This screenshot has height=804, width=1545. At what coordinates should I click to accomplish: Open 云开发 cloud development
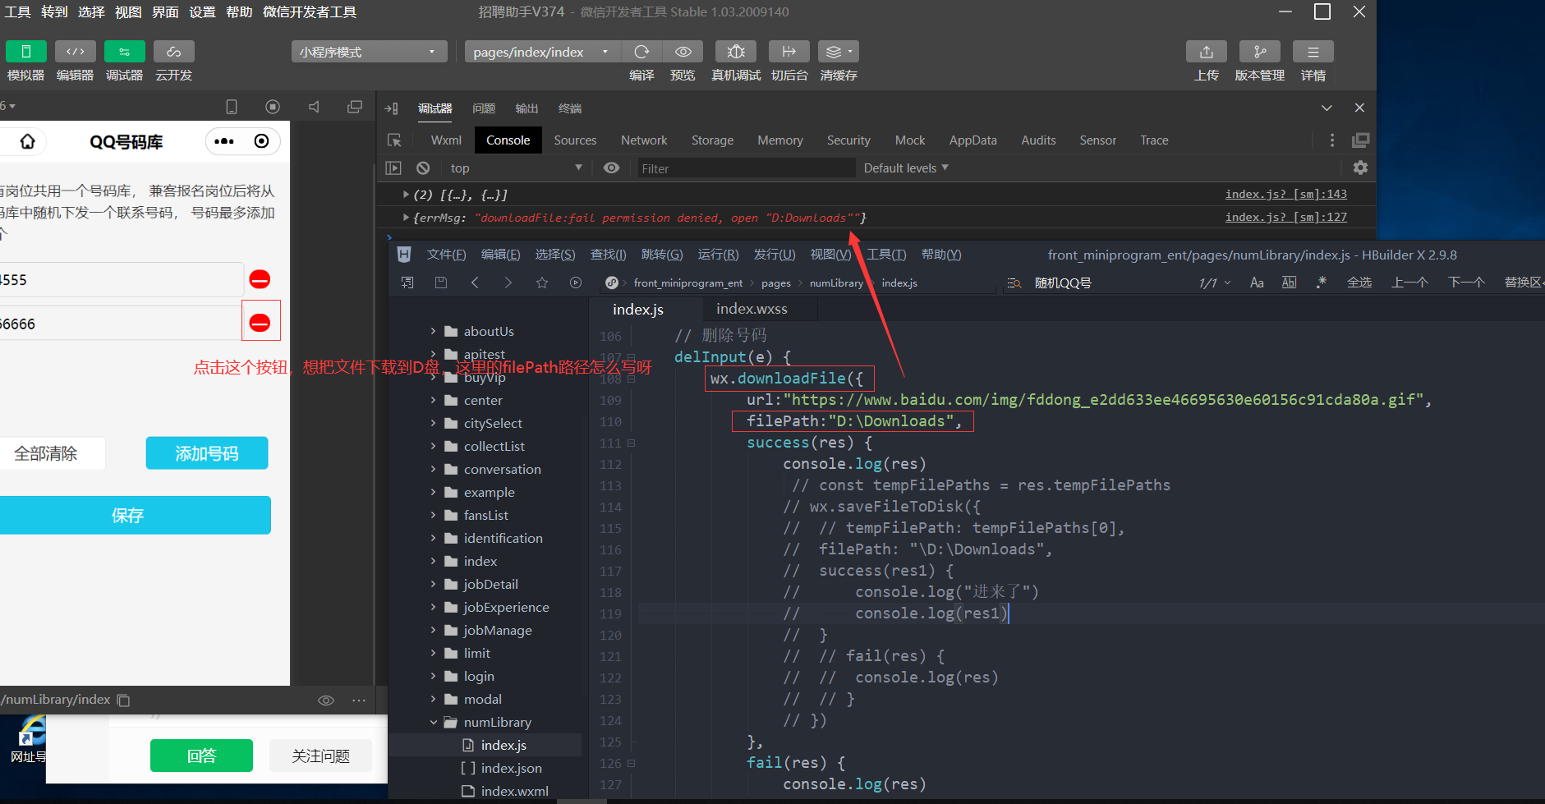174,51
